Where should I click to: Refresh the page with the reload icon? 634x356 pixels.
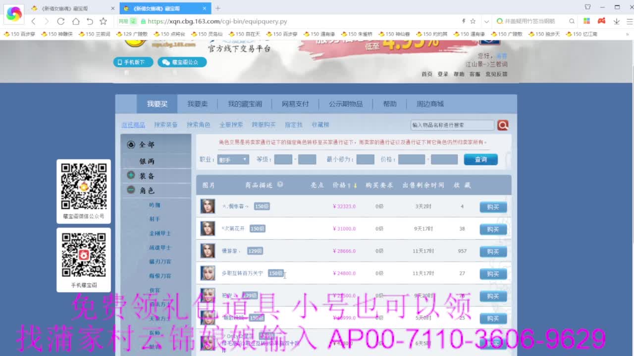coord(60,21)
